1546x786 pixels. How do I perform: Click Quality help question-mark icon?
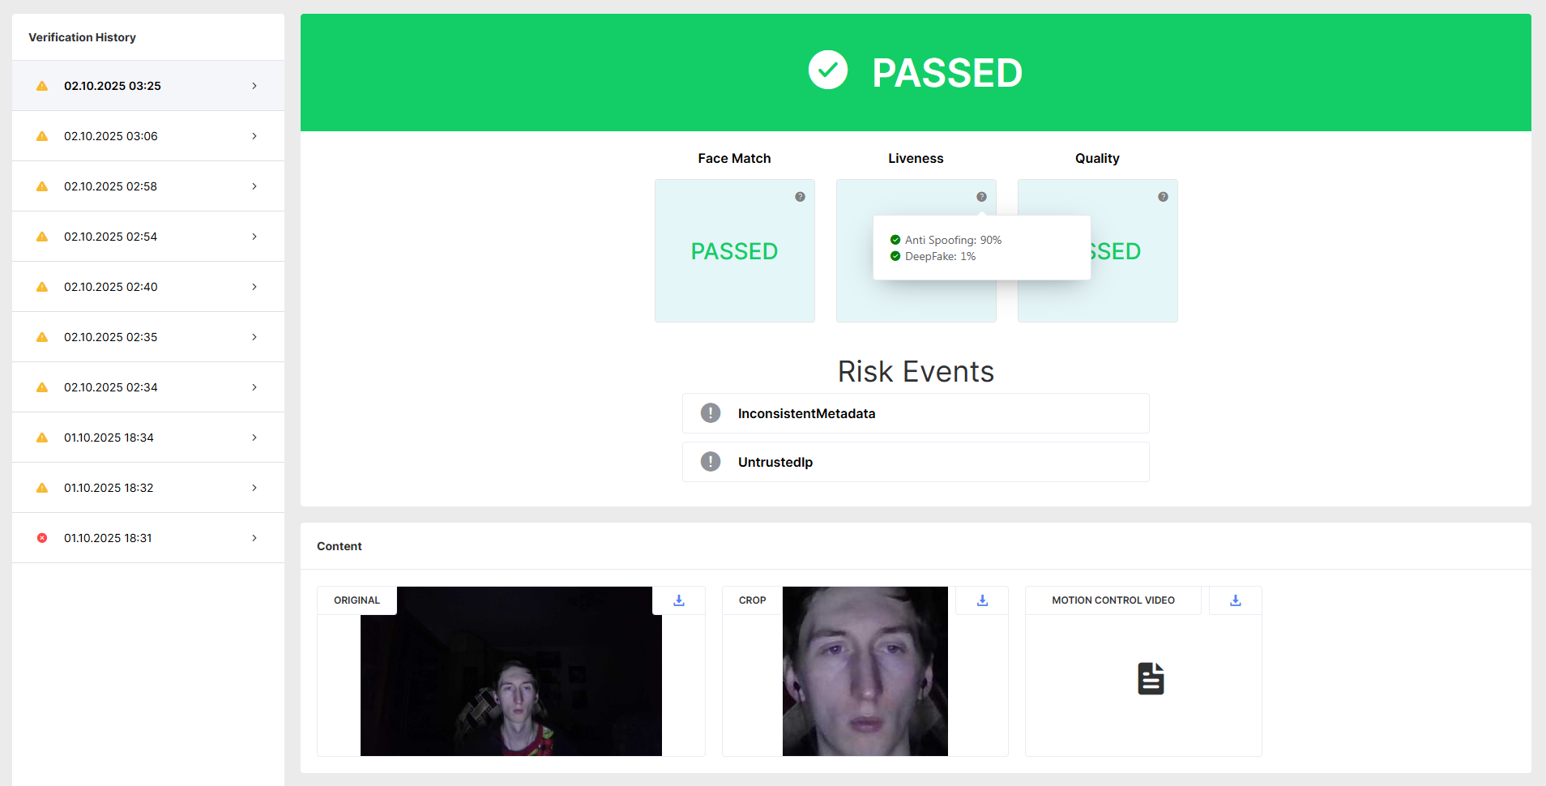1163,197
